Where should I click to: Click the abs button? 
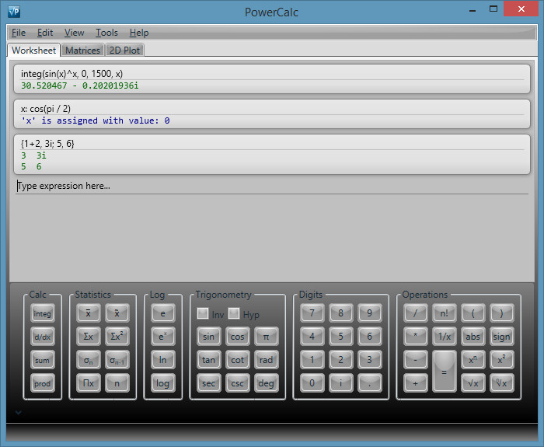(x=473, y=337)
